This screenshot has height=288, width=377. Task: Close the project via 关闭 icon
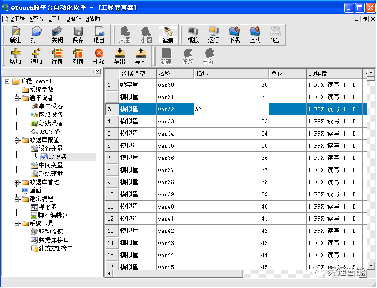click(57, 35)
